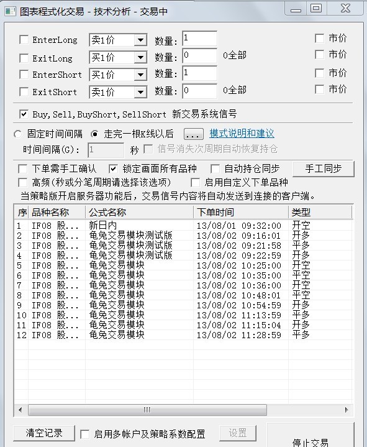
Task: Enable the ExitShort checkbox
Action: [24, 92]
